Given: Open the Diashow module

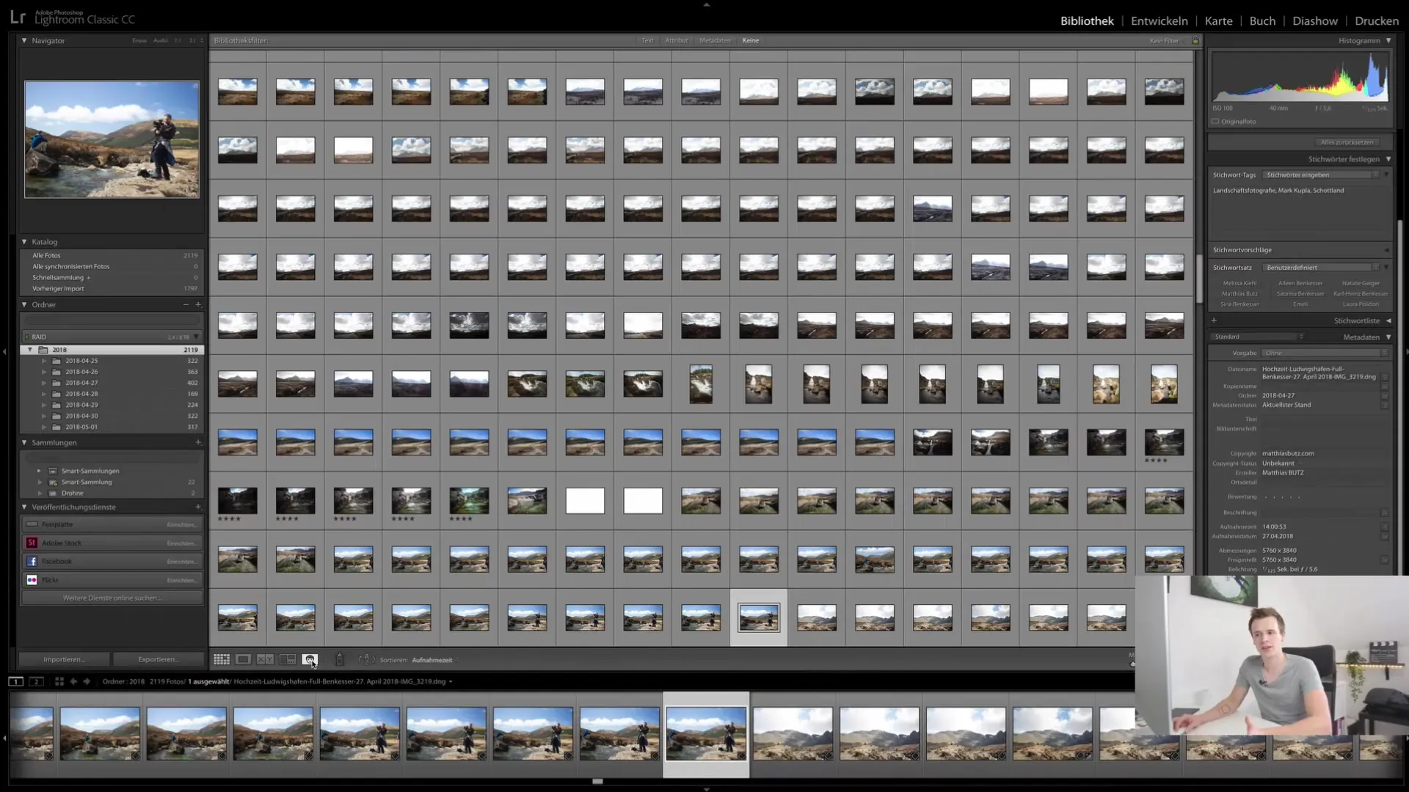Looking at the screenshot, I should (1315, 21).
